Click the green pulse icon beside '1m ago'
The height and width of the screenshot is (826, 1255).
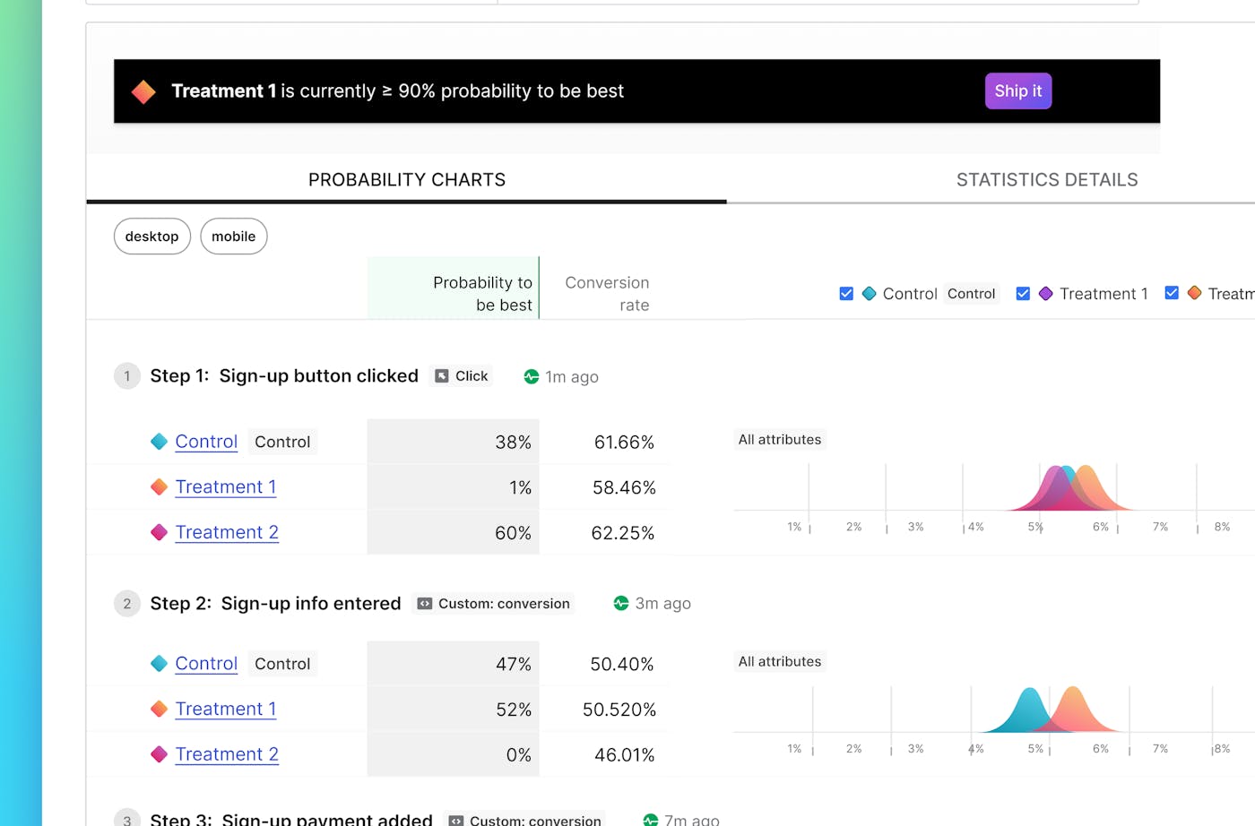(x=532, y=377)
